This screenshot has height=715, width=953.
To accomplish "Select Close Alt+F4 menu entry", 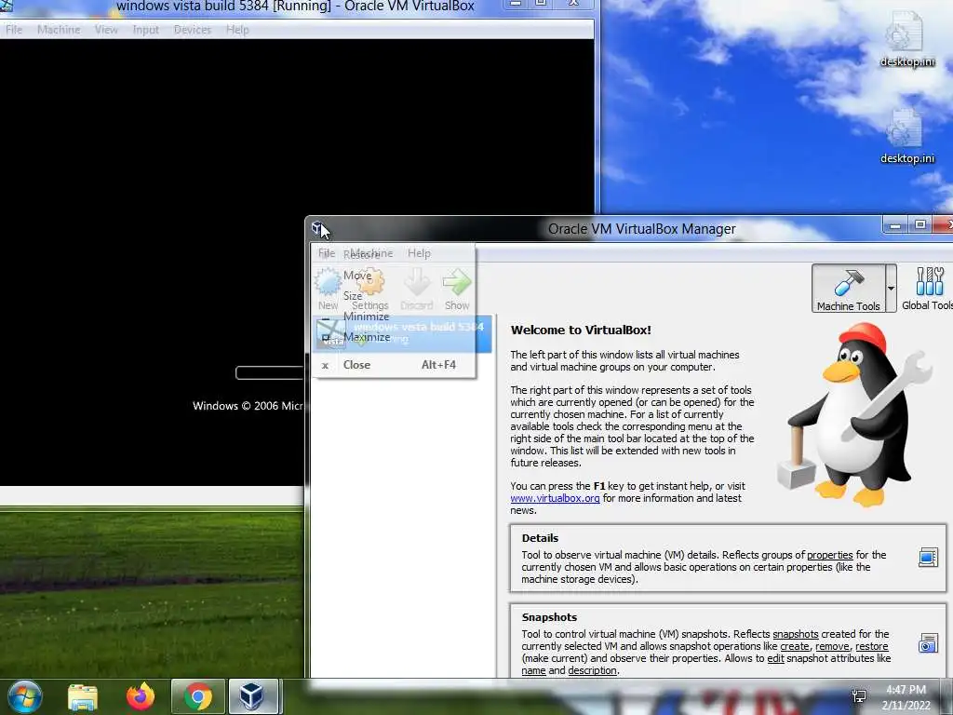I will (394, 365).
